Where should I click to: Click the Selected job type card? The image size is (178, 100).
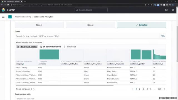pyautogui.click(x=142, y=25)
